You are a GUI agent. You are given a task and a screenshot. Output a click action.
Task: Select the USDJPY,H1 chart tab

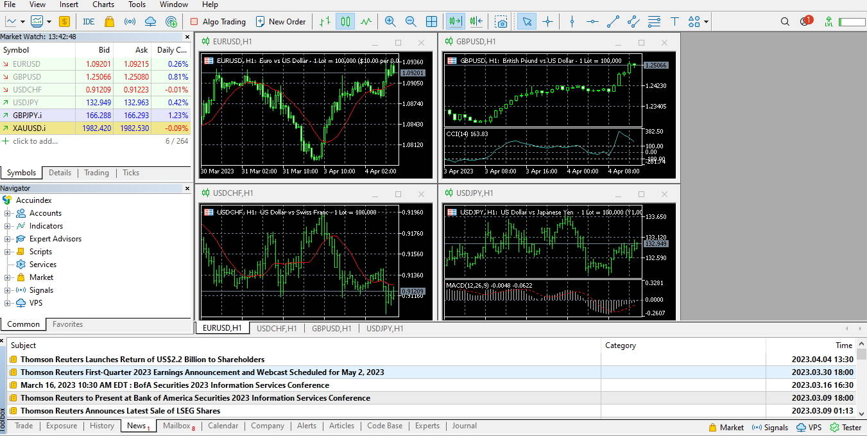click(x=384, y=328)
